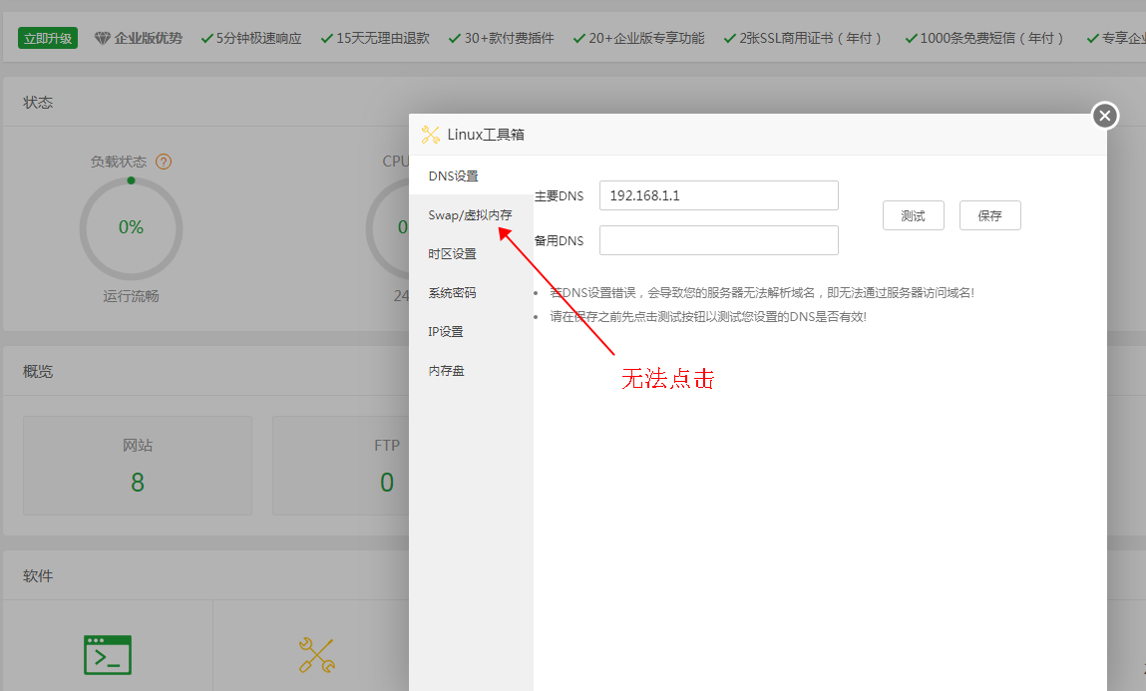This screenshot has width=1146, height=691.
Task: Click the 状态 section heading
Action: [38, 103]
